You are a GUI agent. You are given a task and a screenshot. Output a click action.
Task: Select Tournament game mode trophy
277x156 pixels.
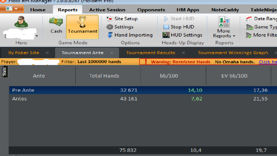82,27
